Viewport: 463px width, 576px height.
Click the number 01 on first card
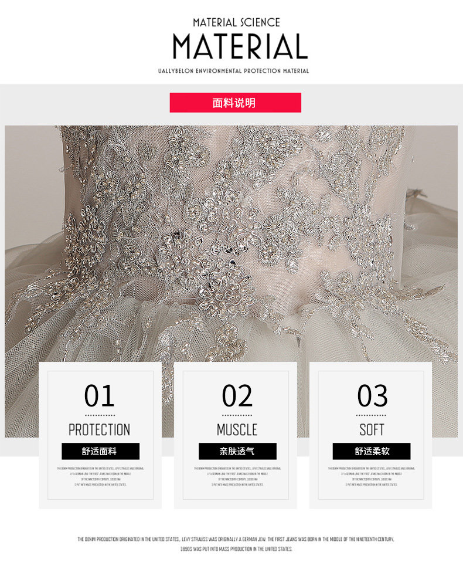click(99, 395)
